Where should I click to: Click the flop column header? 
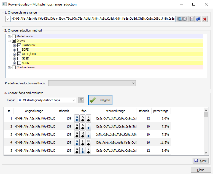84,111
